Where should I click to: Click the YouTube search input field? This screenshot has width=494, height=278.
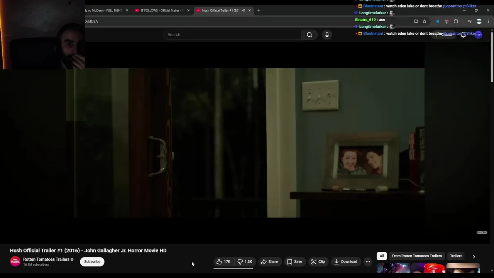point(232,35)
